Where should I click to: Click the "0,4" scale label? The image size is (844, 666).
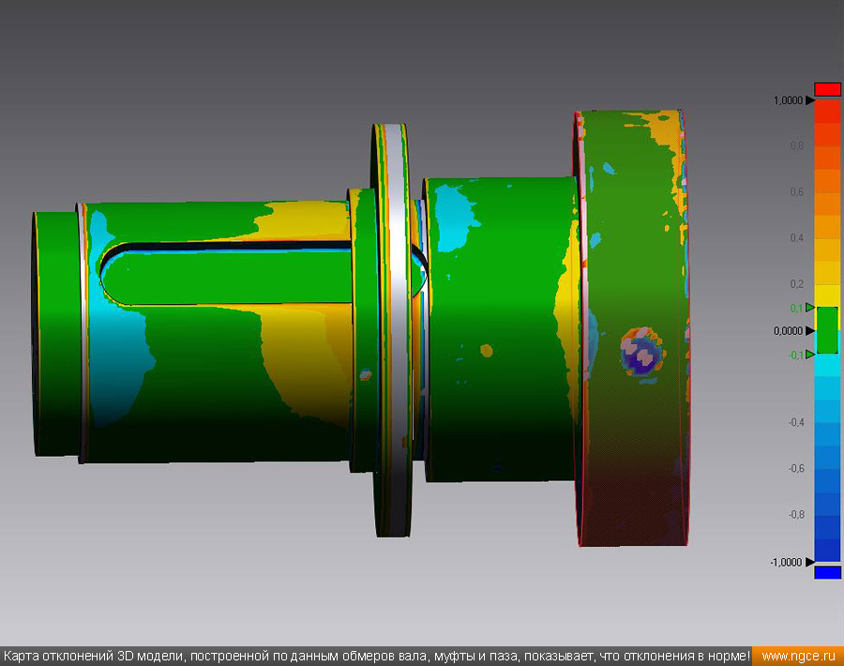pyautogui.click(x=796, y=238)
